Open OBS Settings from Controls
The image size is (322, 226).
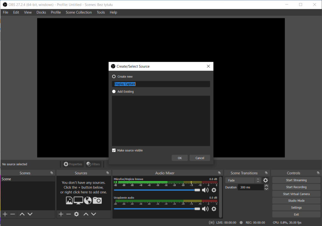[296, 207]
